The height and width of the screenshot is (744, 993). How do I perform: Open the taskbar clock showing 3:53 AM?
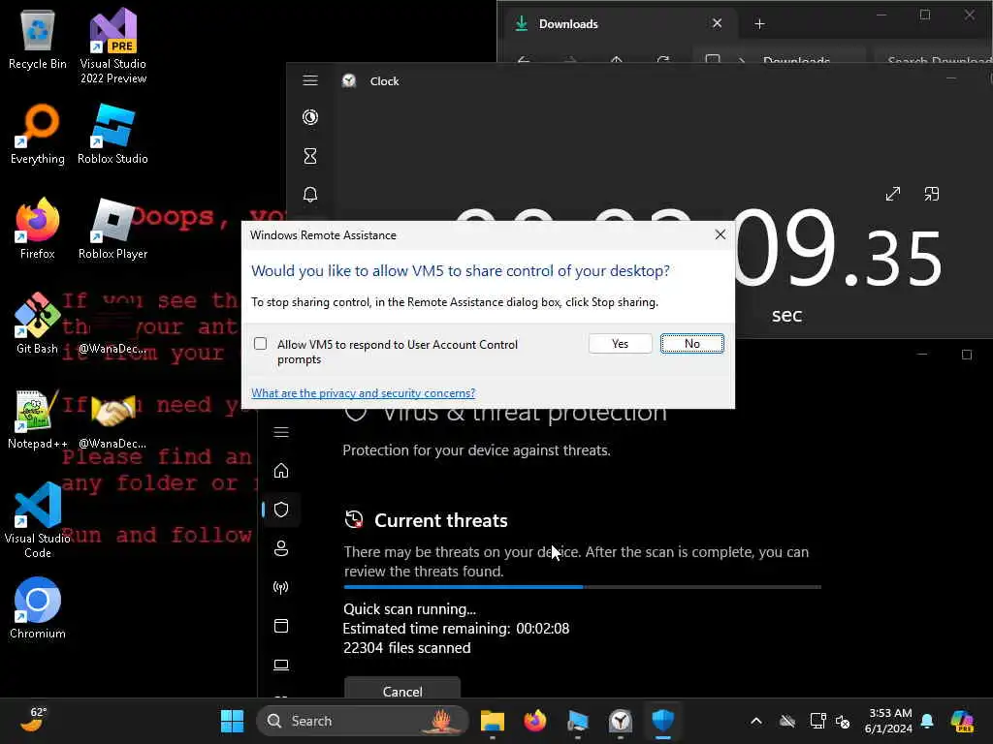(889, 721)
